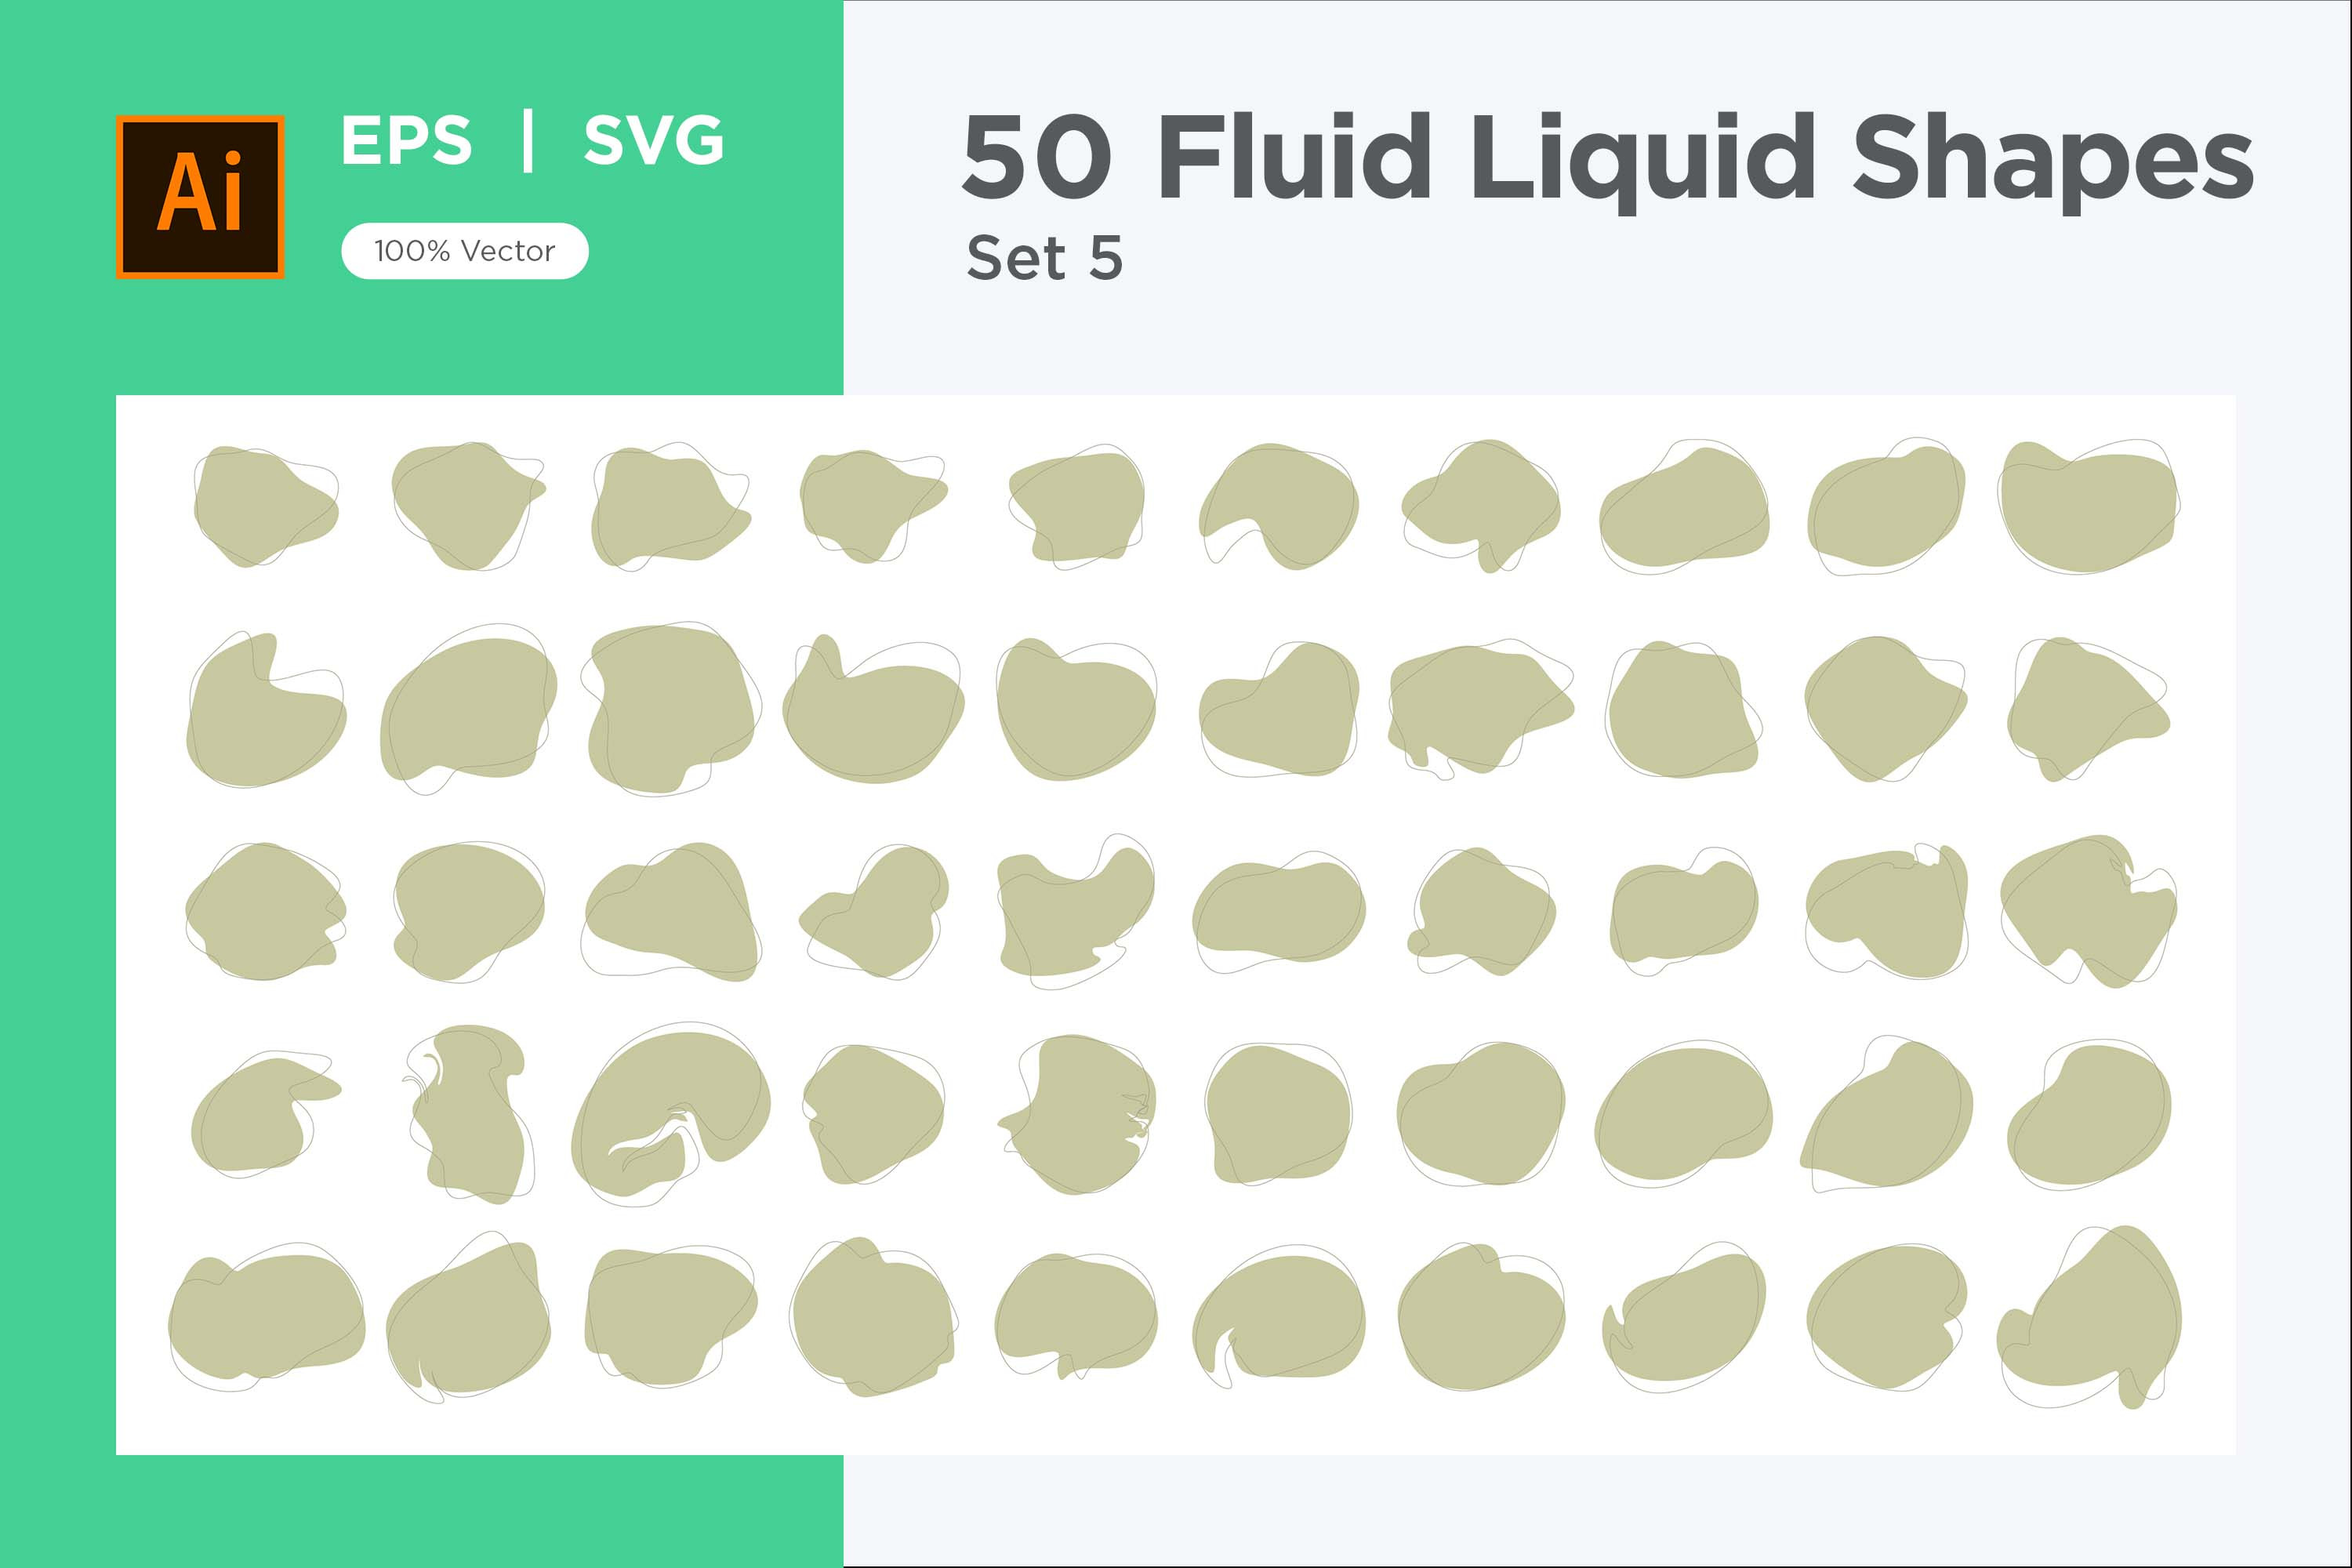Select the fifth blob in the third row

pyautogui.click(x=1076, y=911)
